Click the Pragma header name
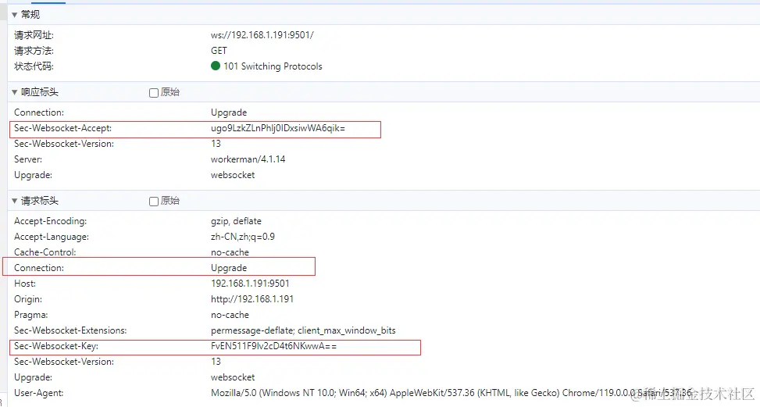Image resolution: width=760 pixels, height=407 pixels. tap(31, 315)
